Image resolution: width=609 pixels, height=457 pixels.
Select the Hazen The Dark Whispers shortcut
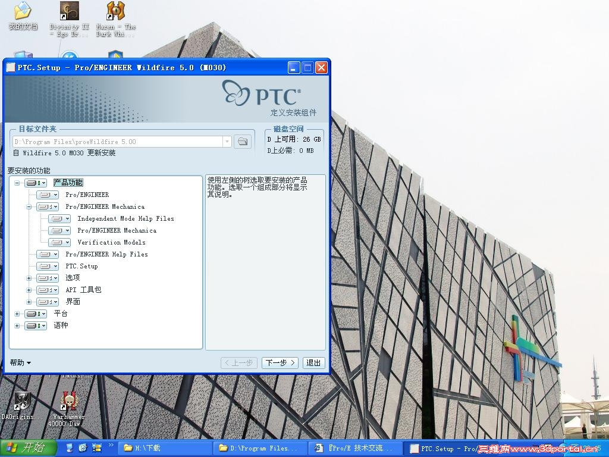coord(116,19)
